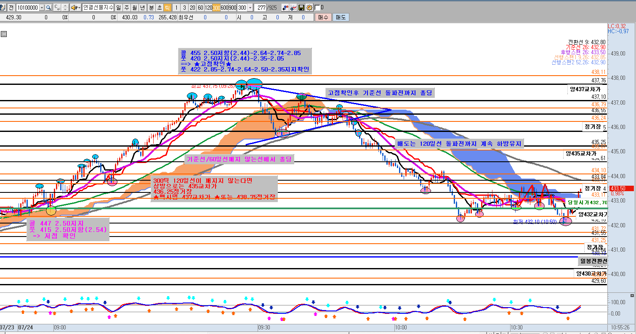Open the symbol search magnifier
This screenshot has height=334, width=636.
coord(48,8)
